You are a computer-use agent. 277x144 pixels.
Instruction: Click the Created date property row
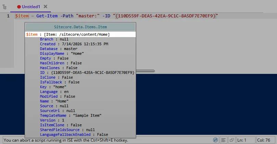click(74, 44)
